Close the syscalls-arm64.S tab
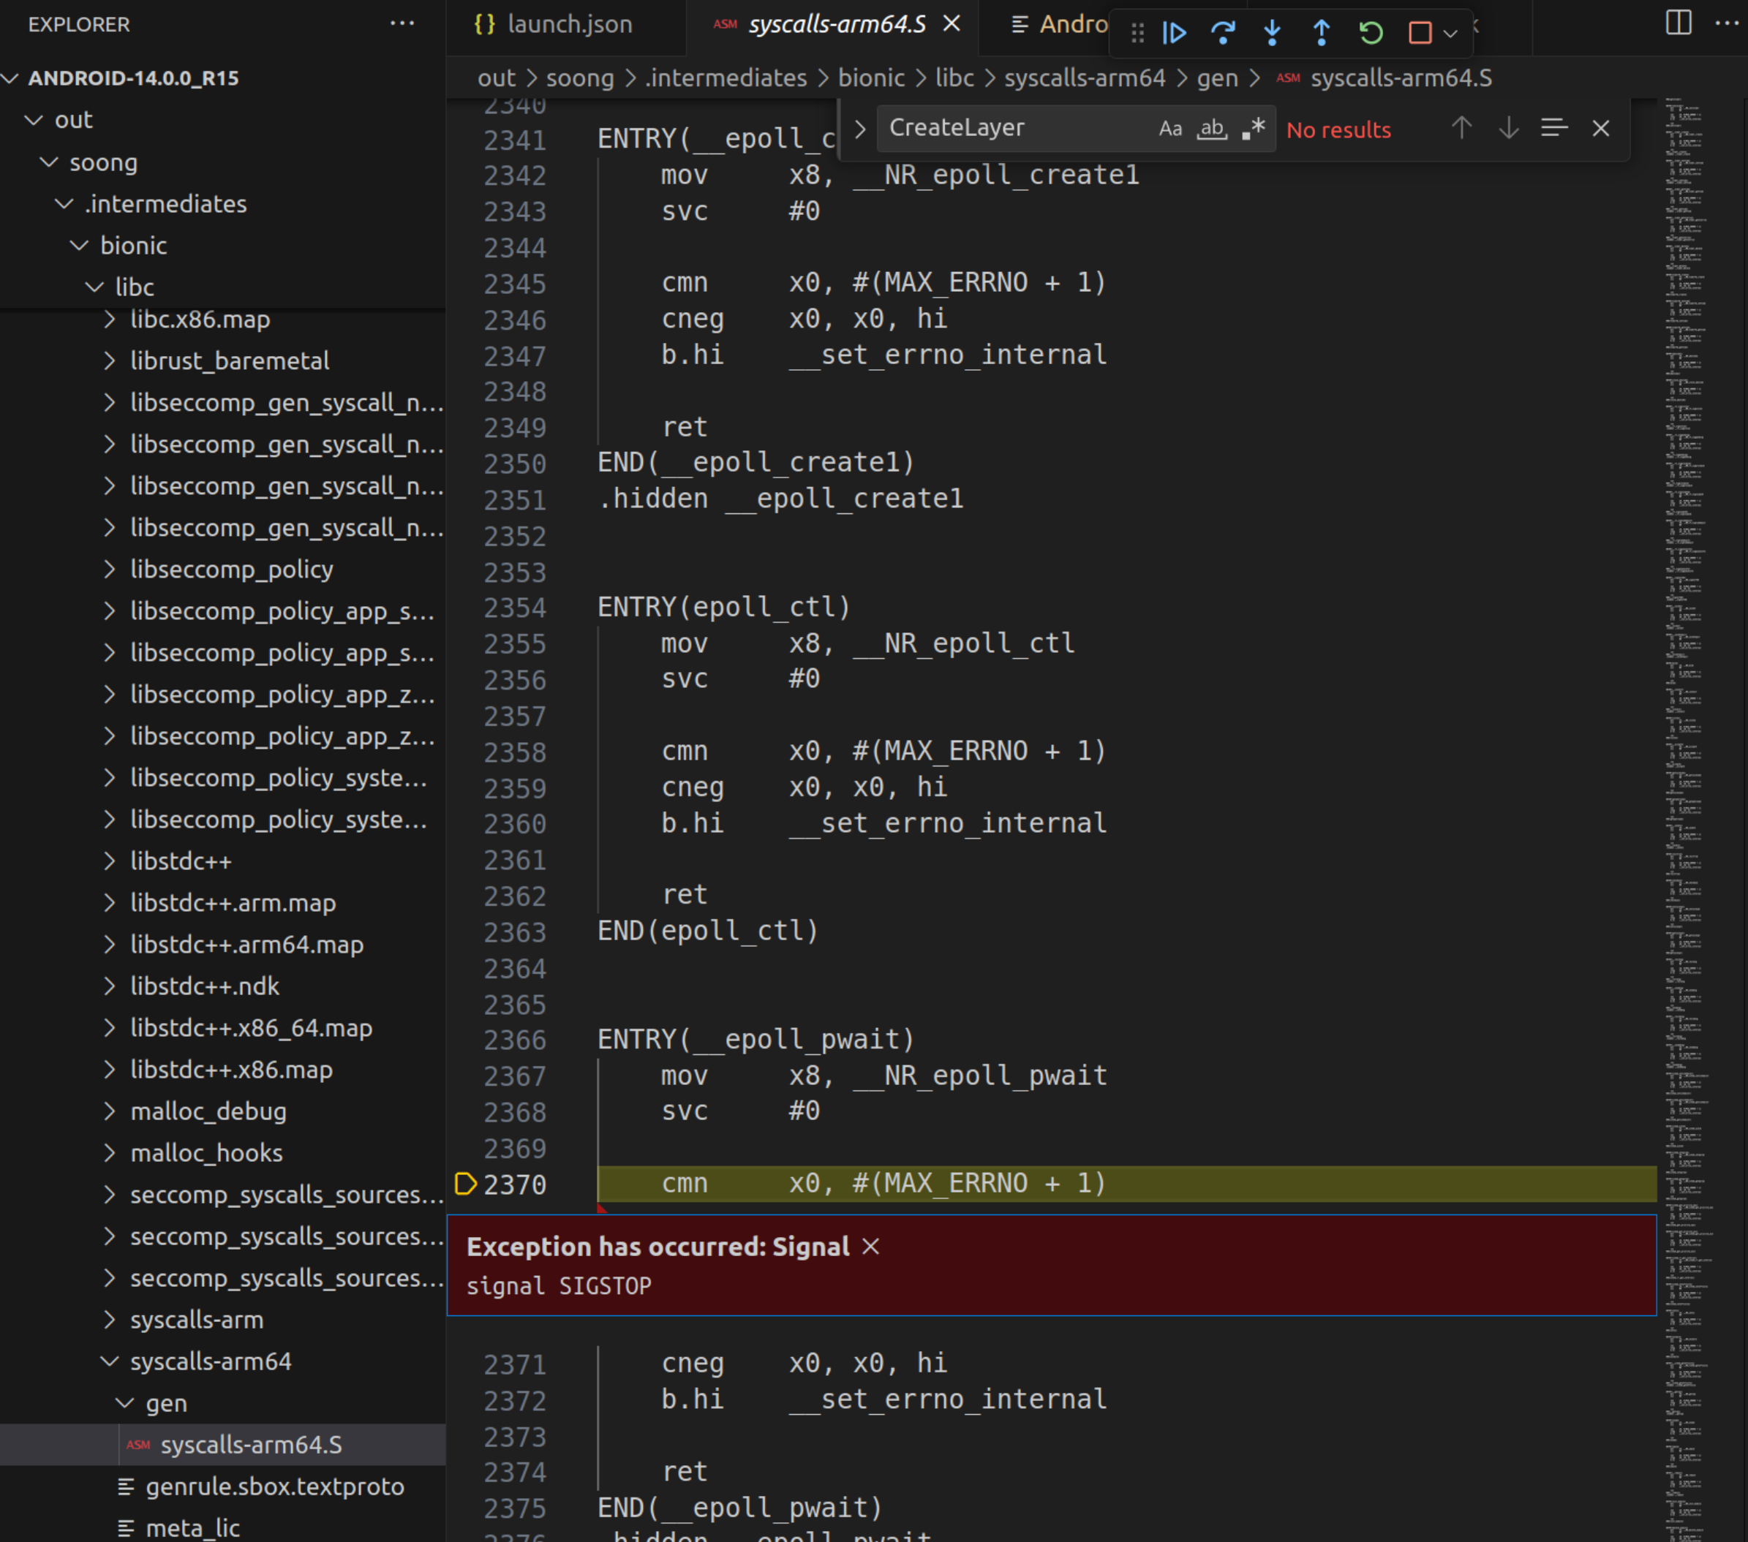 coord(952,24)
